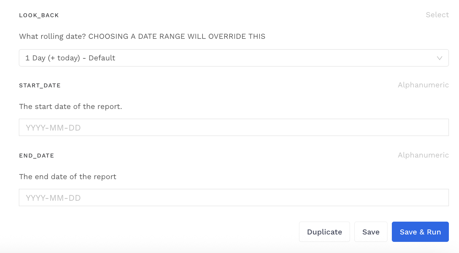Click 'The end date of the report' description
This screenshot has width=459, height=253.
[67, 177]
